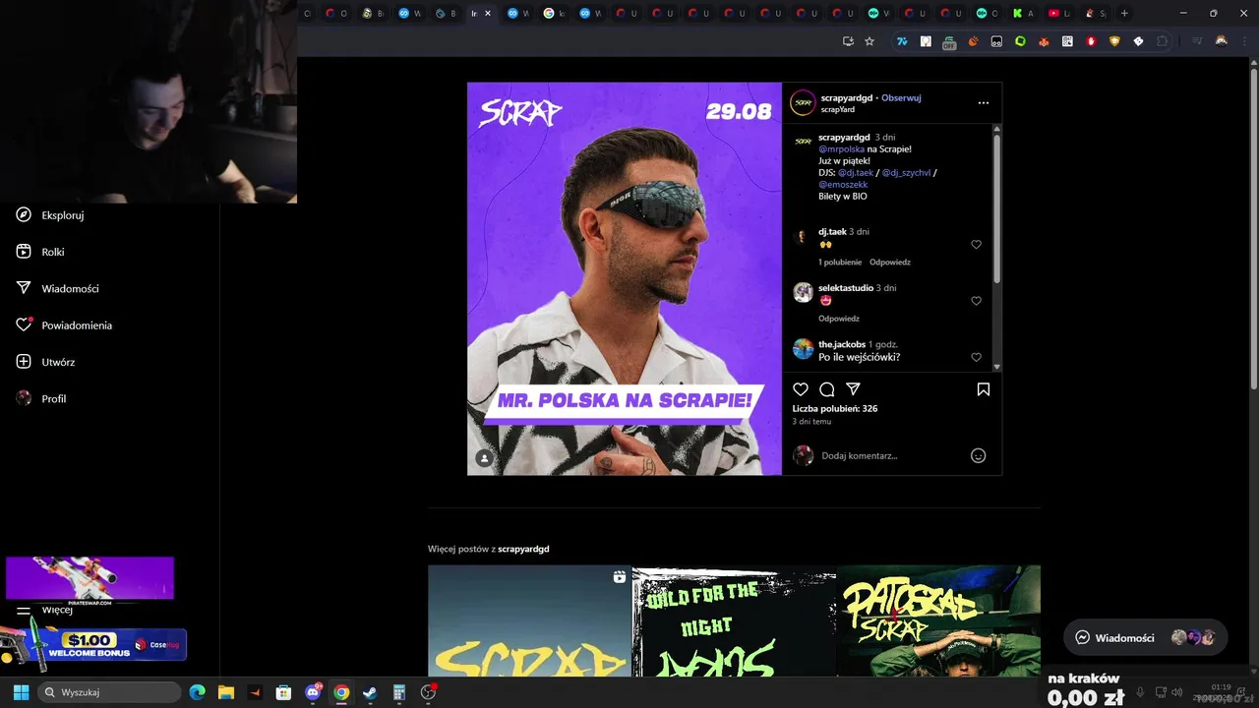Switch to the YouTube tab
The image size is (1259, 708).
[1060, 14]
